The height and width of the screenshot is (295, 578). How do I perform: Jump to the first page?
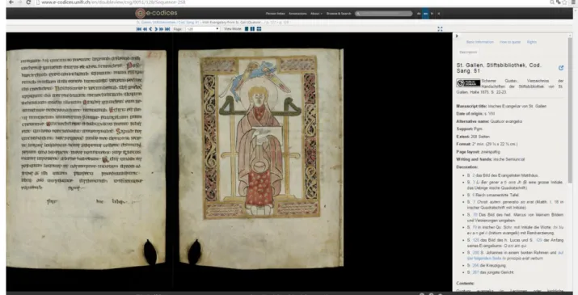click(x=138, y=29)
